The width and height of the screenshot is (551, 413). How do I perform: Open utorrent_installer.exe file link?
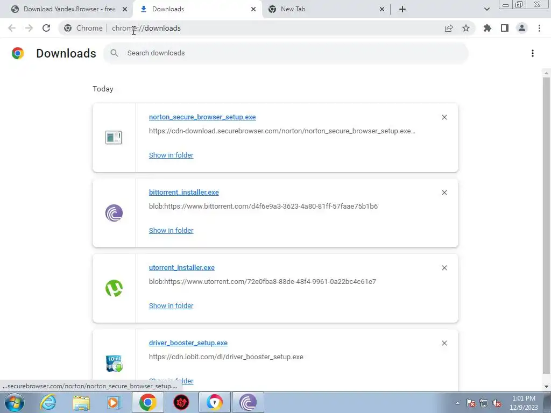pyautogui.click(x=182, y=268)
